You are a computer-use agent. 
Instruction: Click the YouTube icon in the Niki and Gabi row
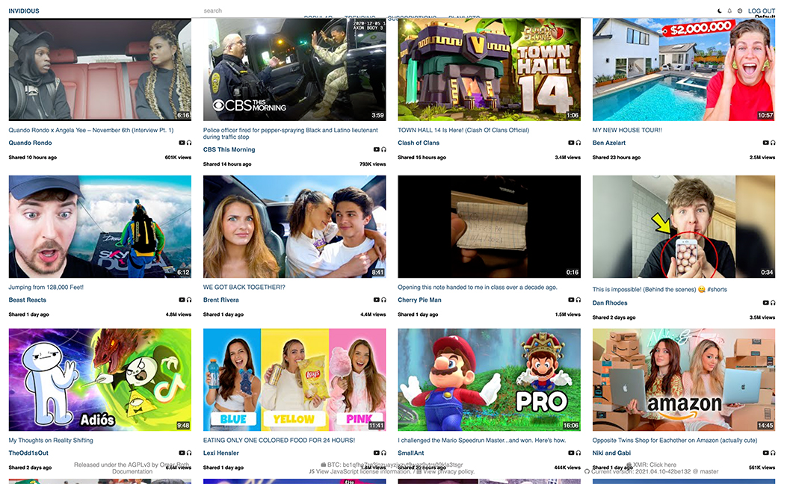coord(766,453)
